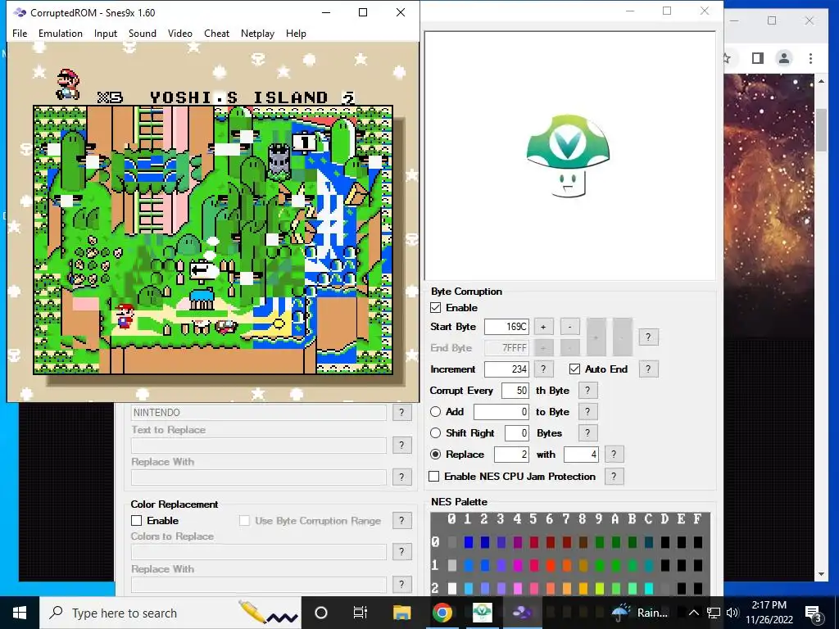Switch to Snes9x on the taskbar
The height and width of the screenshot is (629, 839).
[522, 613]
